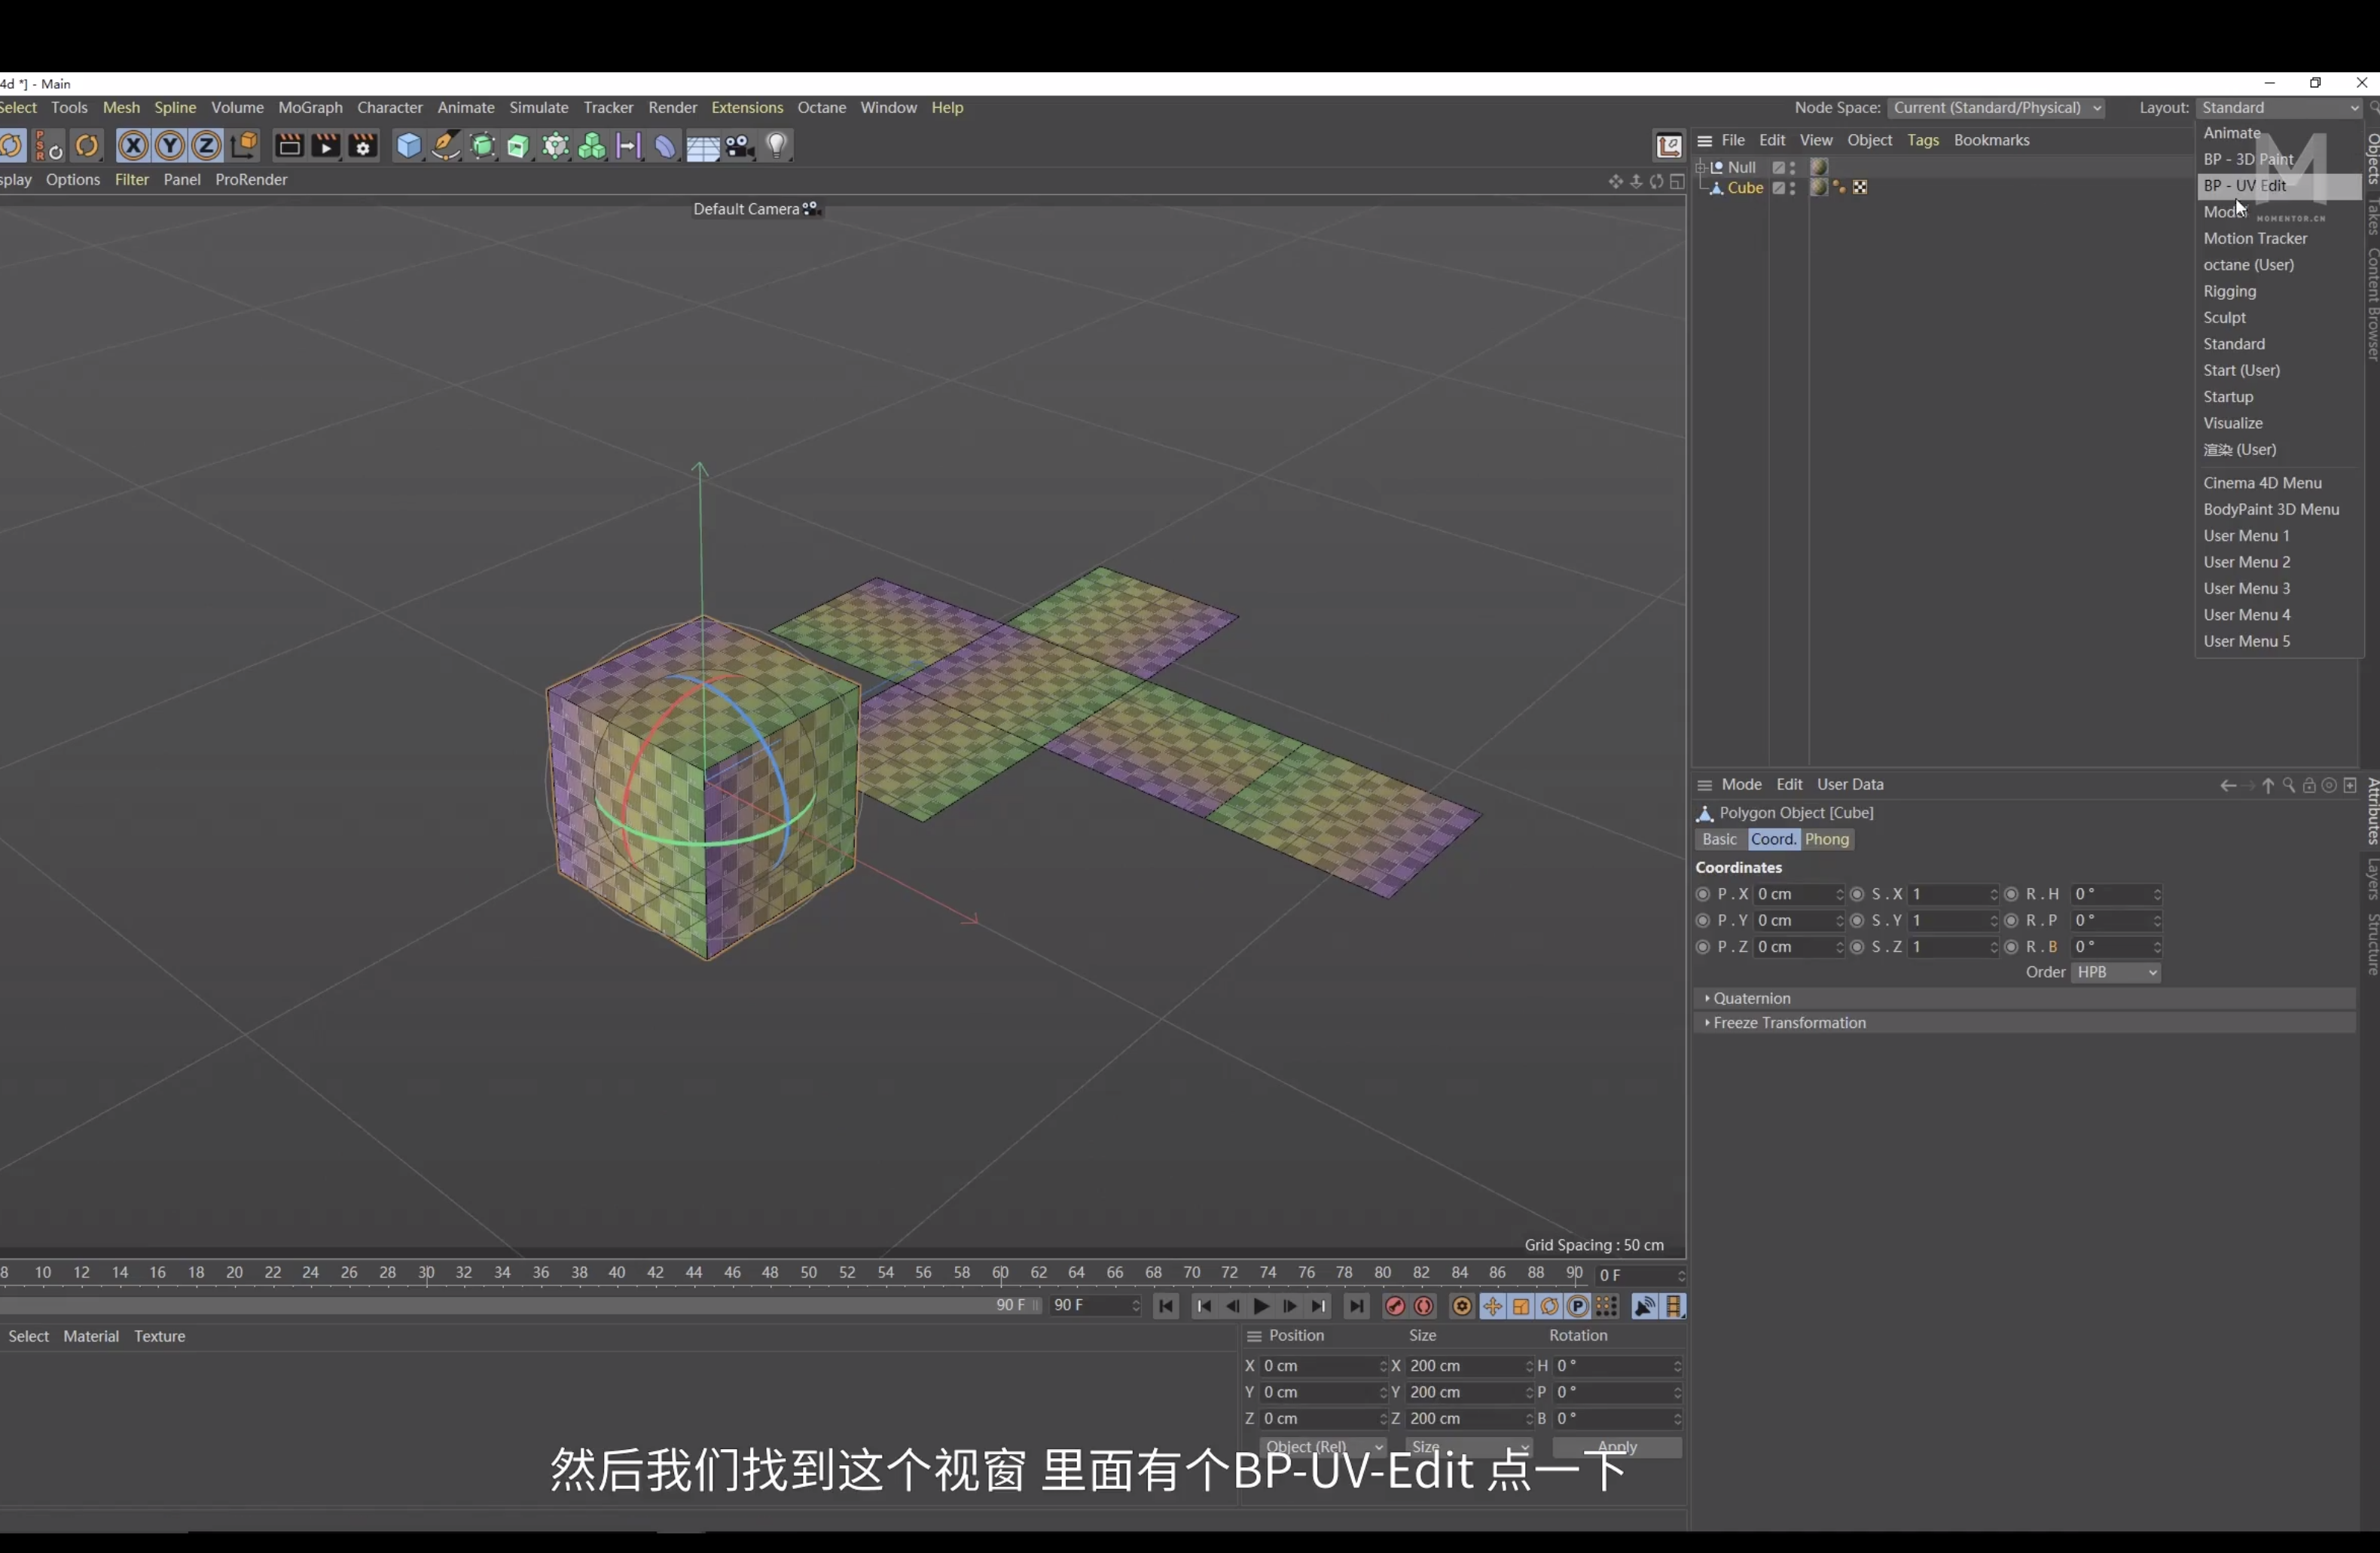Add a Cube primitive object

[409, 146]
